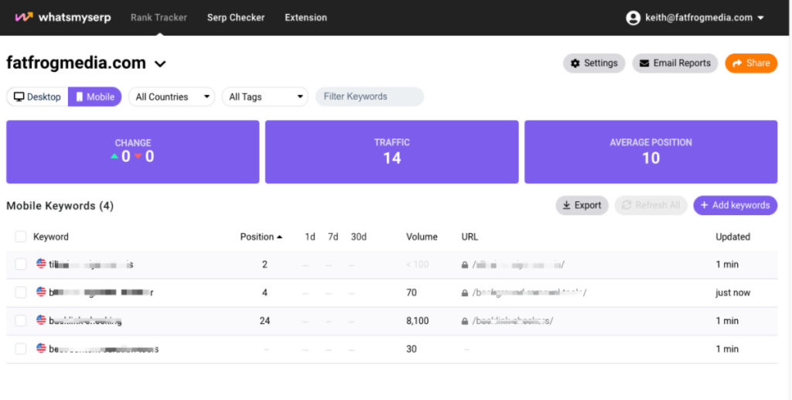The image size is (792, 400).
Task: Tick the select-all checkbox beside Keyword header
Action: pyautogui.click(x=21, y=237)
